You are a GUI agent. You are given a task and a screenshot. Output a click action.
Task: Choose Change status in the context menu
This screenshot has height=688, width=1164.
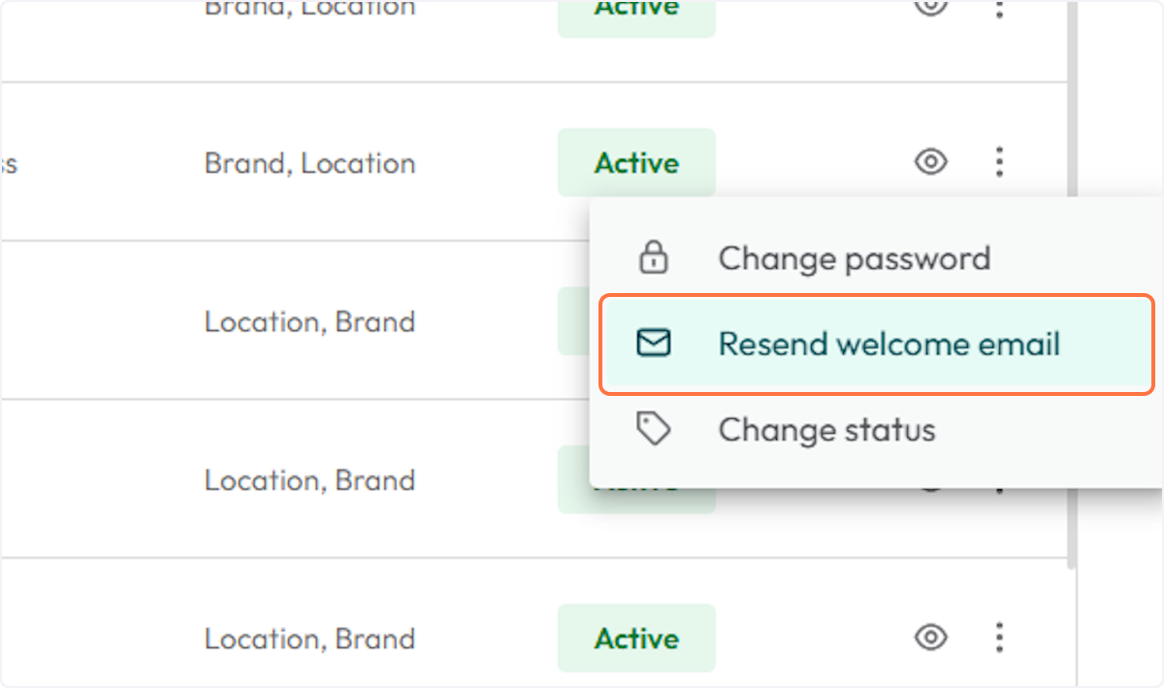coord(826,429)
